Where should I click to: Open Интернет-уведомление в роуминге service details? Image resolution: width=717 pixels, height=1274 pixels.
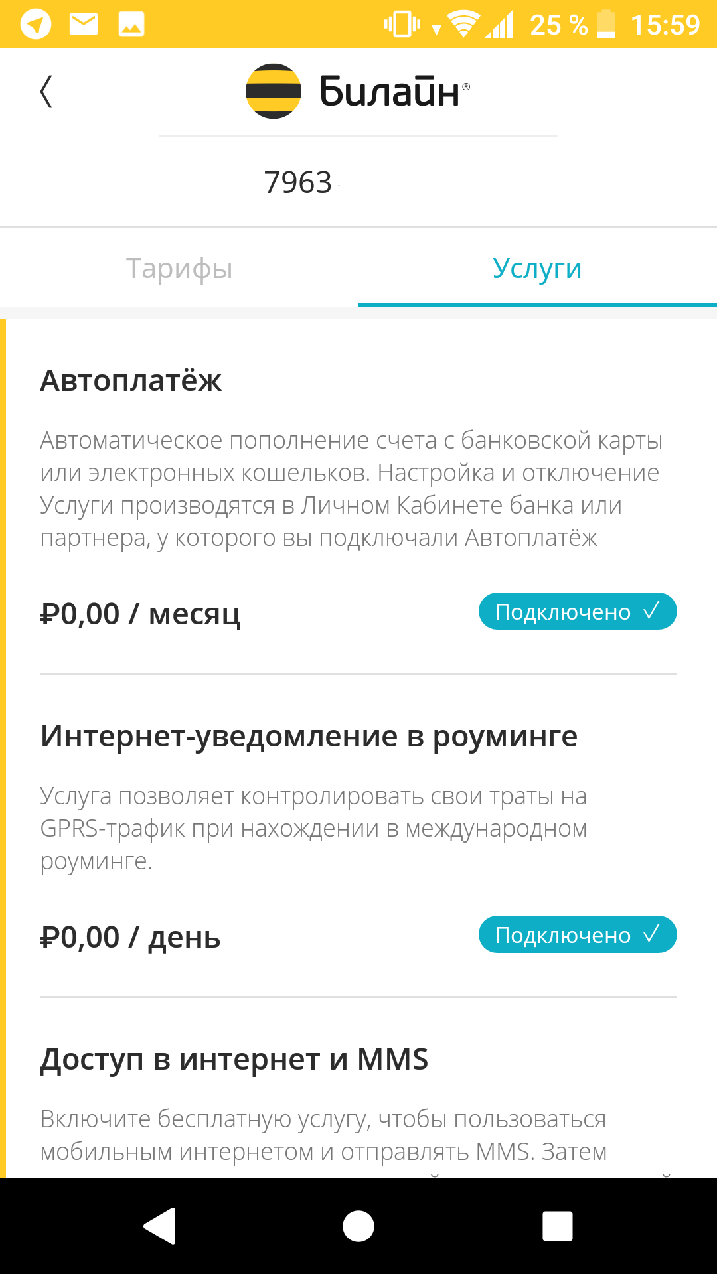click(x=309, y=737)
